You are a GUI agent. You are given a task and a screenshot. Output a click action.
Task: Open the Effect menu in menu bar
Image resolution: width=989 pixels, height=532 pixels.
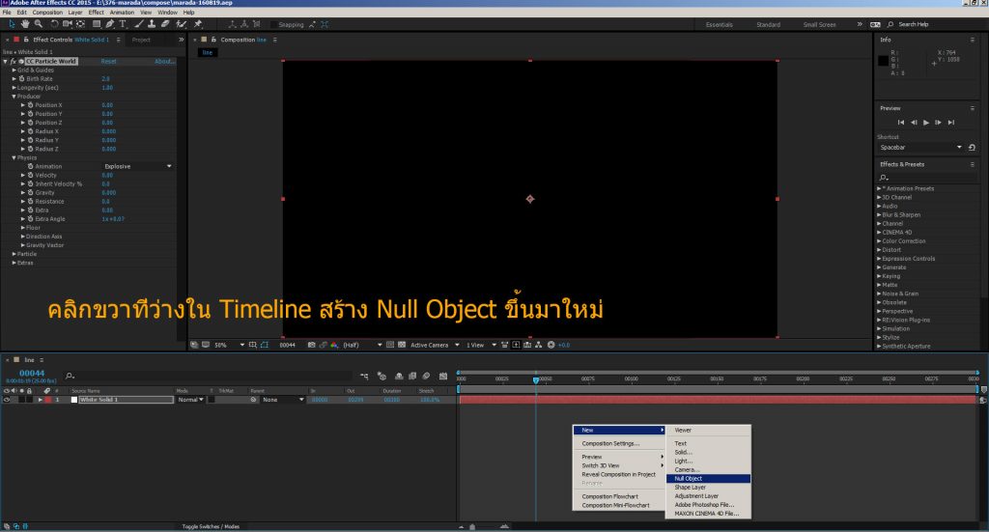coord(96,13)
